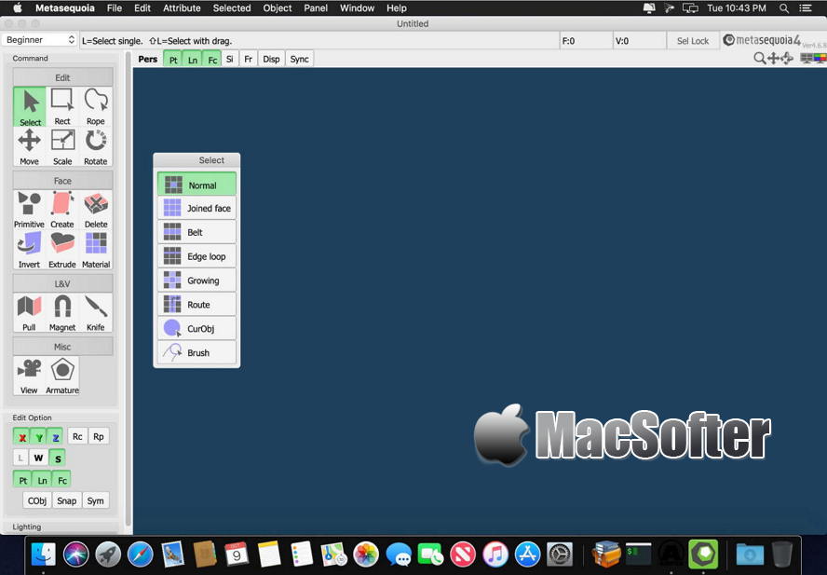
Task: Click the Rotate tool icon
Action: point(96,147)
